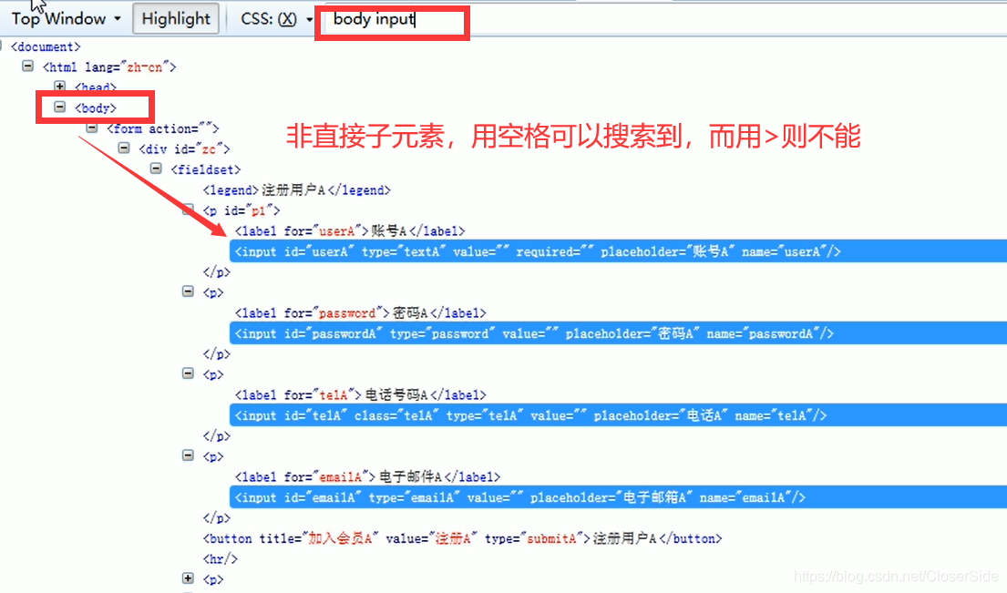Select the legend 注册用户A row
This screenshot has width=1007, height=593.
pyautogui.click(x=297, y=190)
